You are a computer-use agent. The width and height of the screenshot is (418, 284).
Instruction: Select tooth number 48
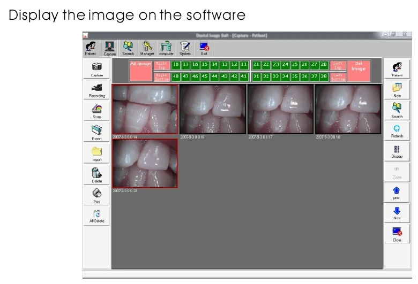tap(176, 76)
